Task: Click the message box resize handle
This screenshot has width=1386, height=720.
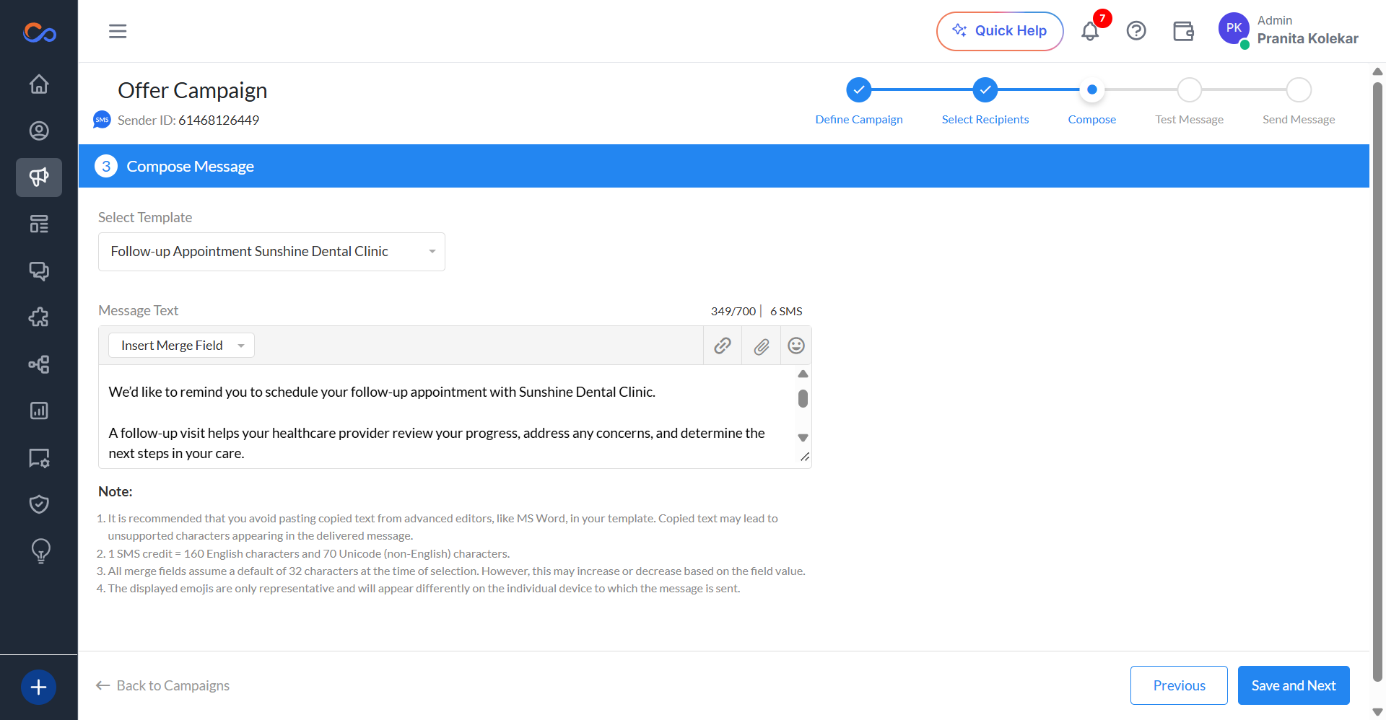Action: [805, 457]
